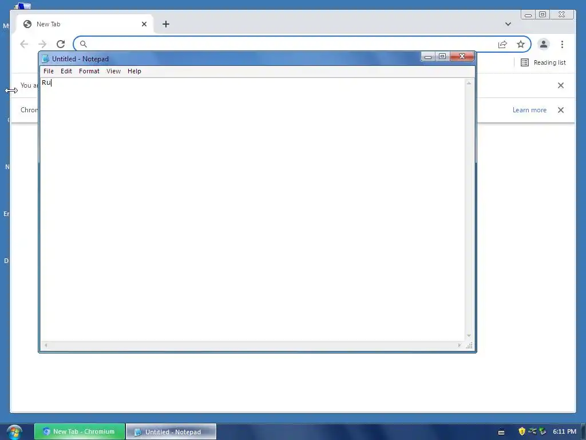Screen dimensions: 586x440
Task: Maximize the Chromium window
Action: (543, 14)
